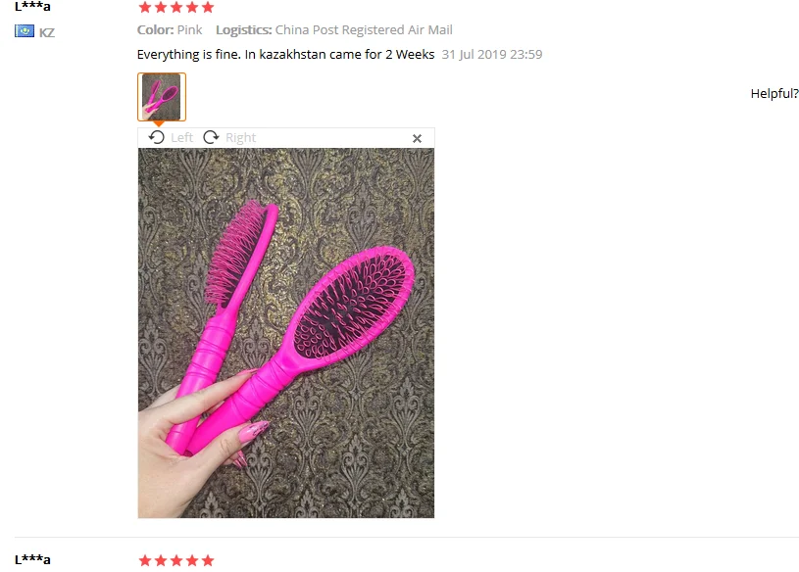This screenshot has height=572, width=799.
Task: Click the 'Left' rotate label
Action: 182,138
